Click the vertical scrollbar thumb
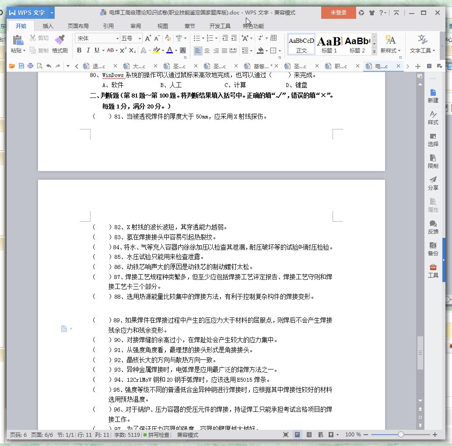The height and width of the screenshot is (446, 452). (420, 353)
